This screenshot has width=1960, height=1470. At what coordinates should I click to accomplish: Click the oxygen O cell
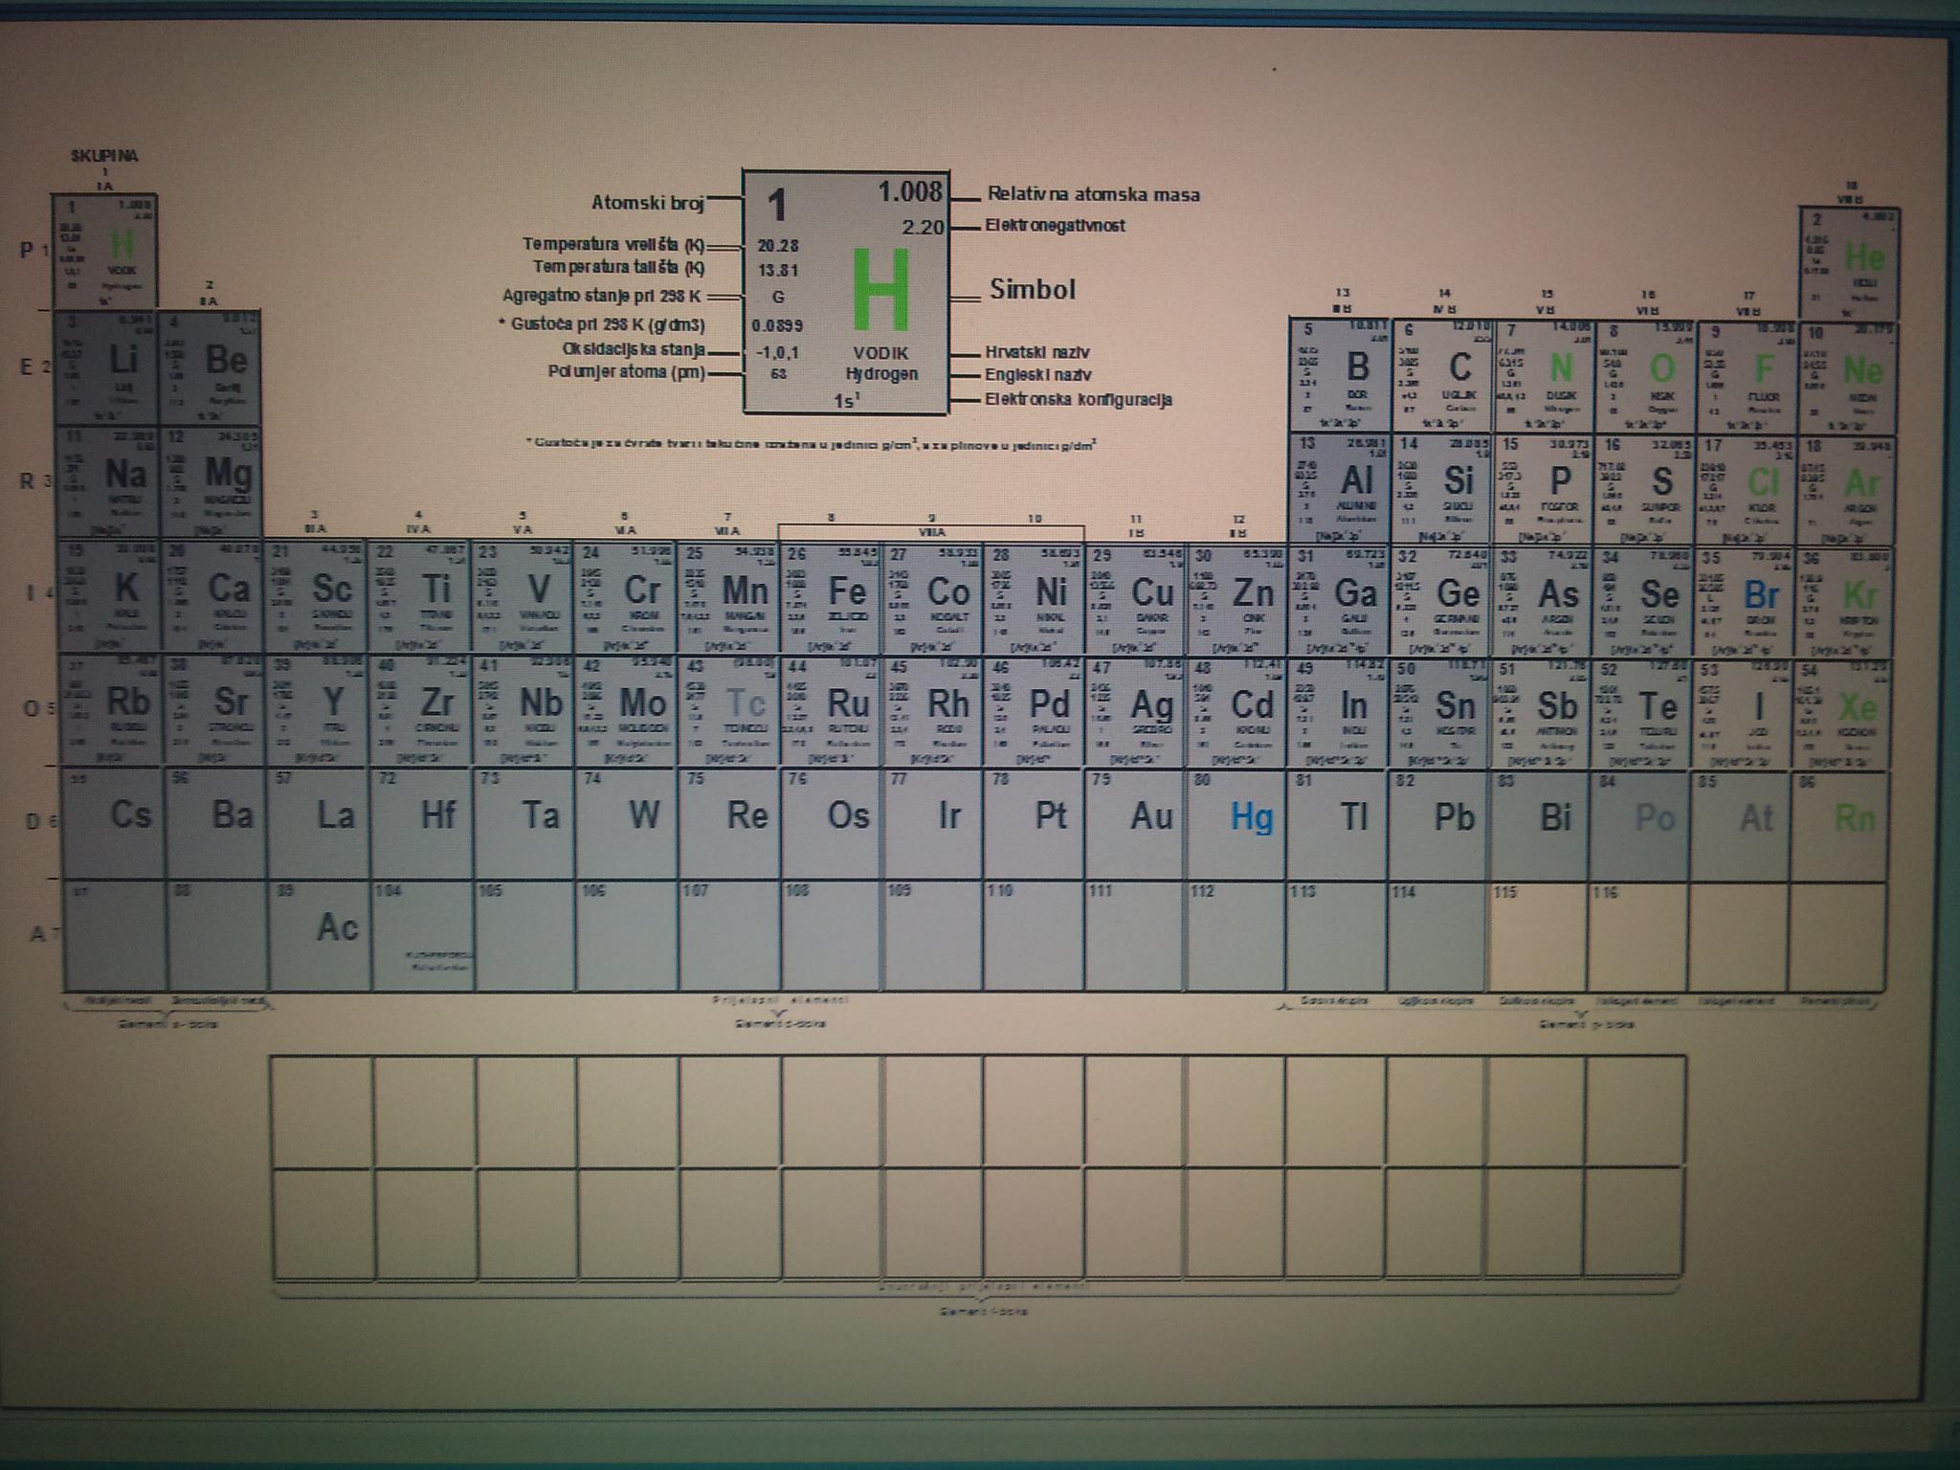(x=1645, y=375)
